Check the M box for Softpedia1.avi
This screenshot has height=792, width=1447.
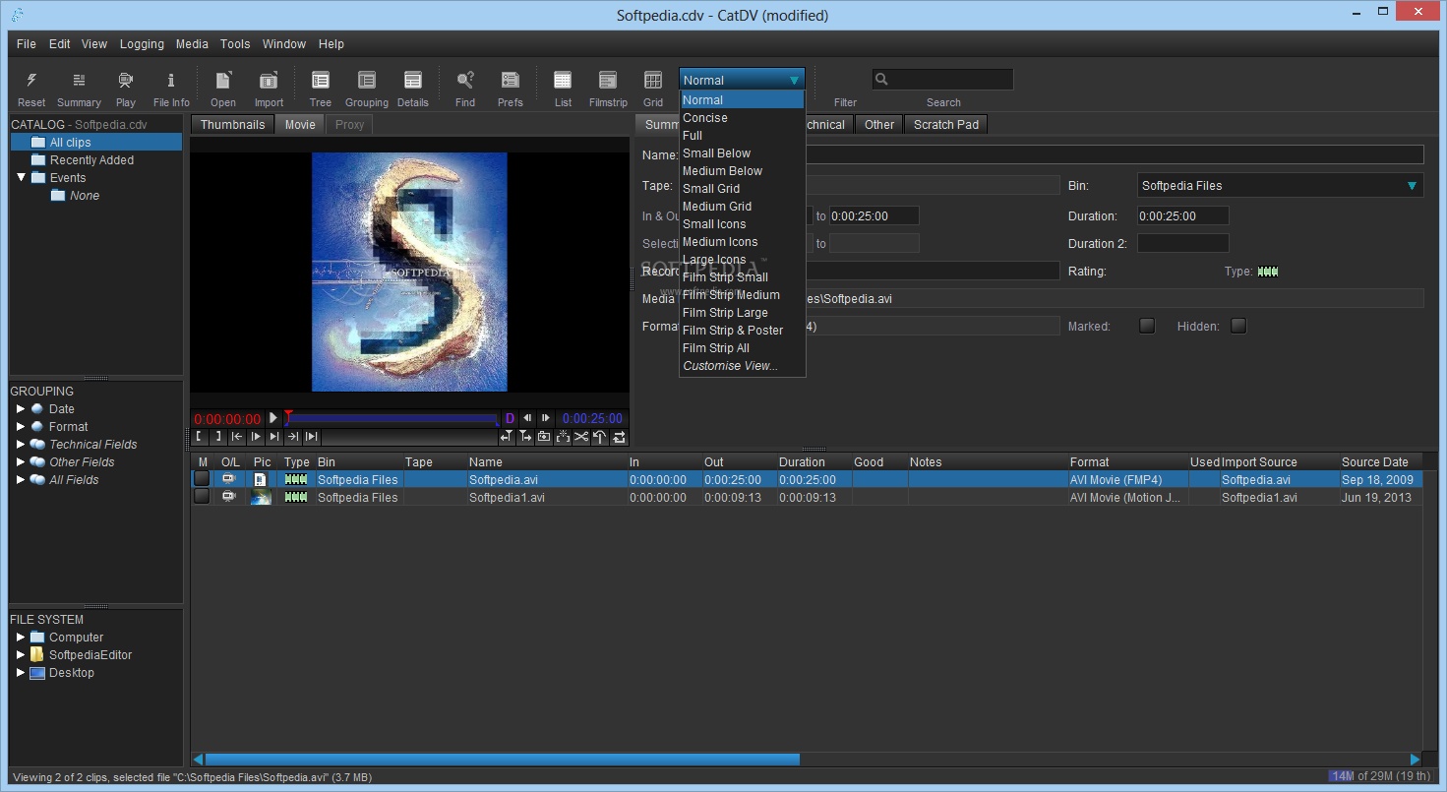(202, 497)
